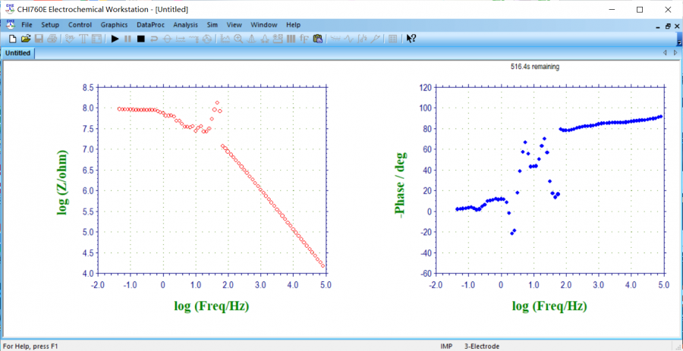683x351 pixels.
Task: Open the Sim menu
Action: [212, 25]
